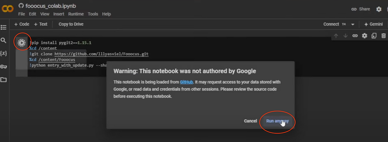This screenshot has width=388, height=142.
Task: Cancel the warning dialog
Action: click(250, 121)
